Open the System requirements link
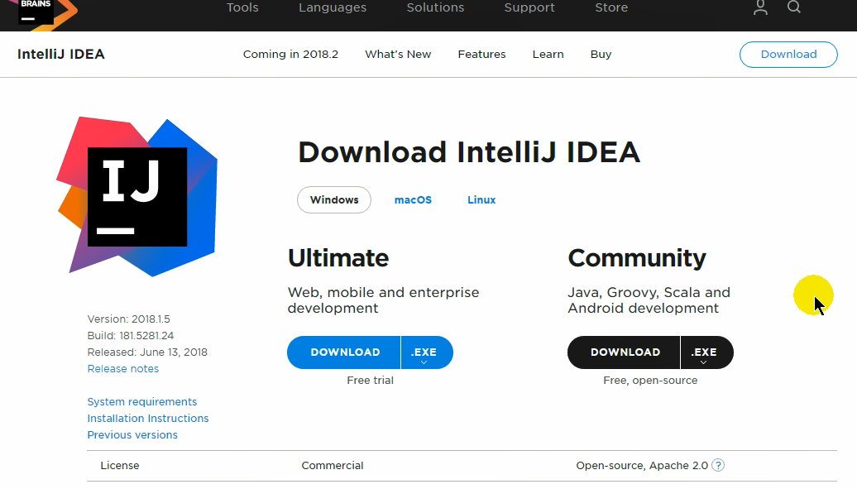Viewport: 857px width, 489px height. click(142, 401)
